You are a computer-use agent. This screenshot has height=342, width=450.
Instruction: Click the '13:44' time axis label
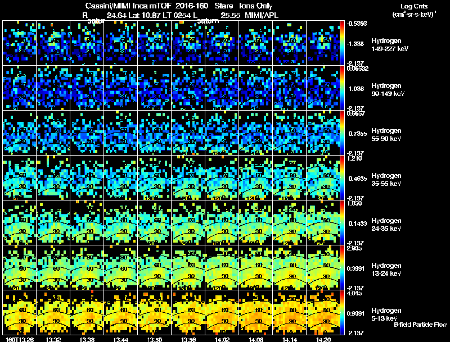pyautogui.click(x=121, y=339)
